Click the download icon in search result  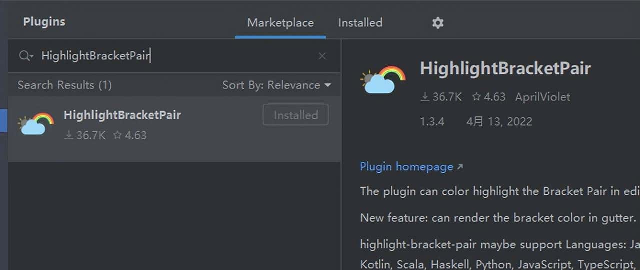(x=69, y=135)
